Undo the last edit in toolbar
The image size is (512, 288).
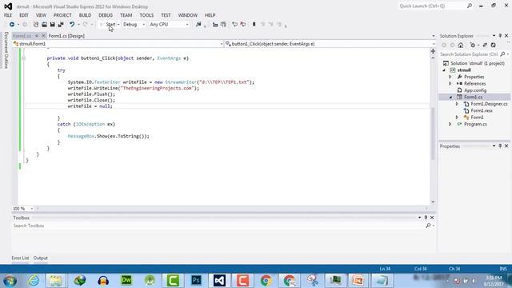coord(72,25)
